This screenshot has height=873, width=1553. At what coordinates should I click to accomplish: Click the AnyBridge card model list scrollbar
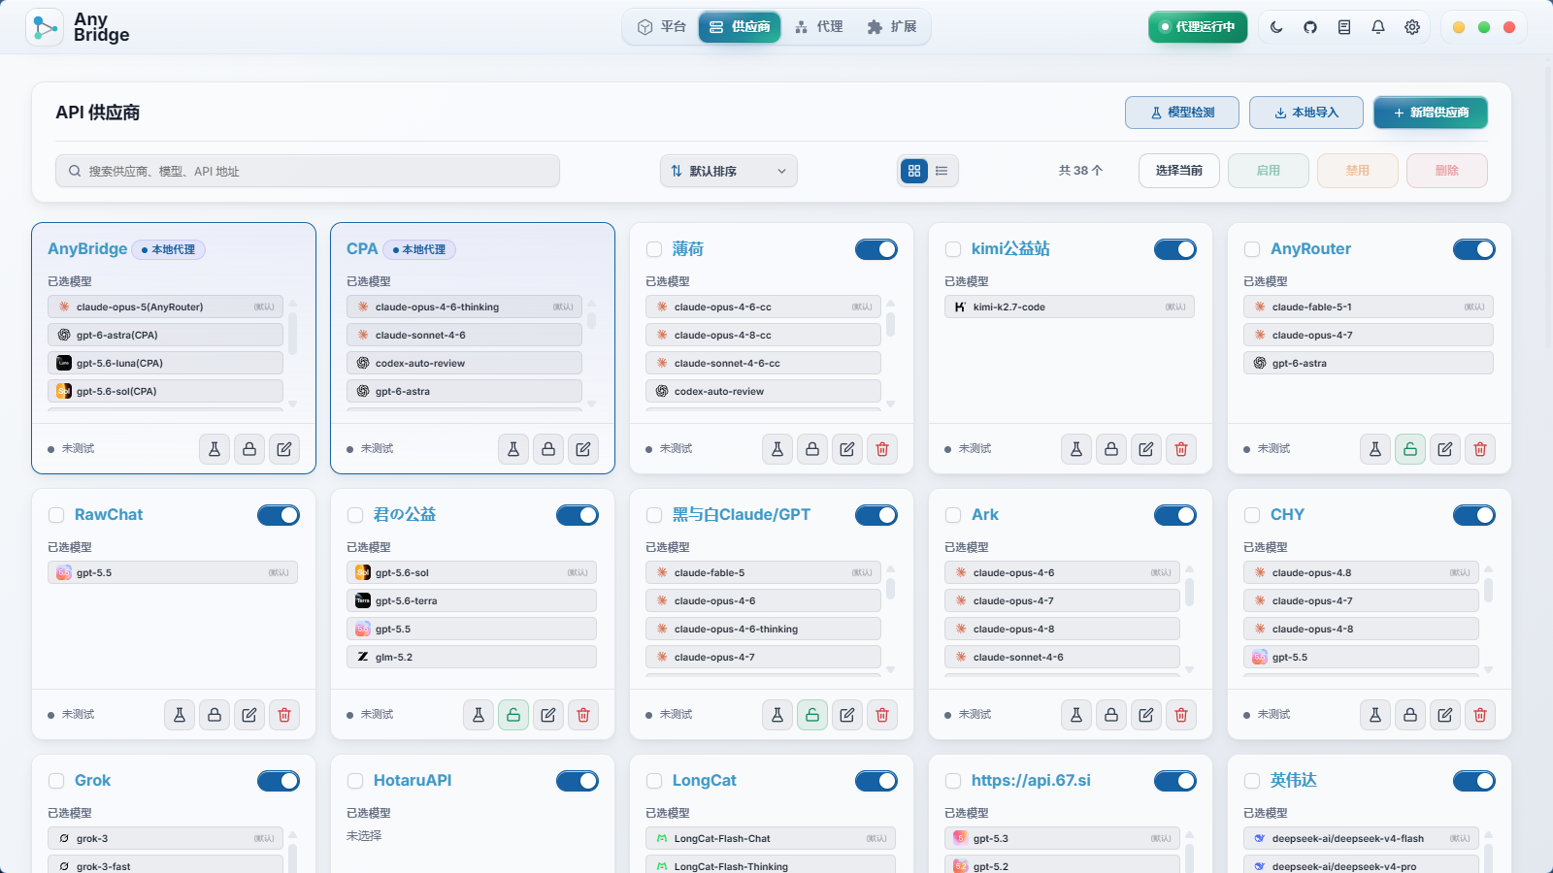click(293, 333)
